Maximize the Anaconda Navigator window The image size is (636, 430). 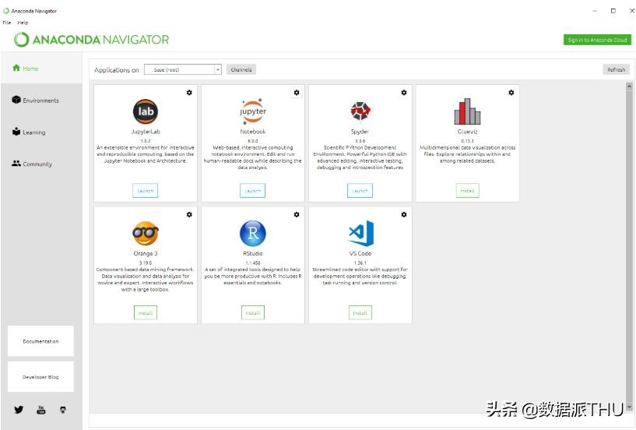(613, 11)
